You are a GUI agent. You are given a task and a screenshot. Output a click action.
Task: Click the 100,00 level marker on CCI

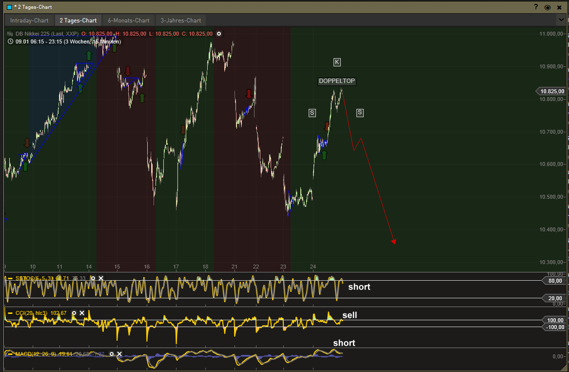[554, 320]
